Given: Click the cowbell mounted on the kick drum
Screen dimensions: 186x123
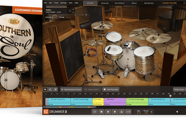Looking at the screenshot, I should [127, 44].
